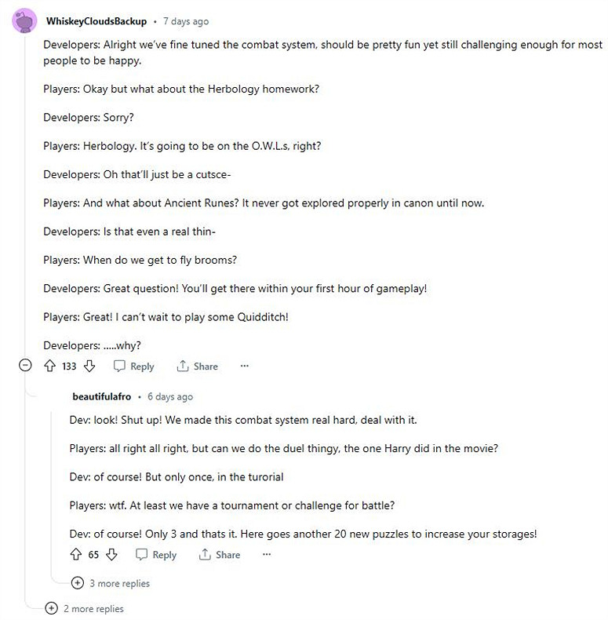This screenshot has height=620, width=608.
Task: Upvote beautifulafro's reply
Action: coord(76,554)
